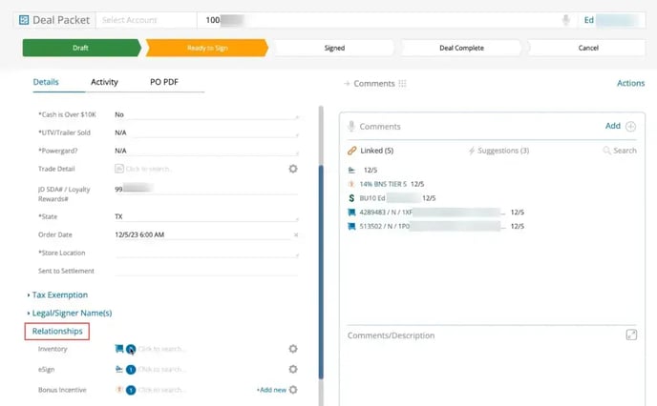Set stage to Deal Complete
The image size is (657, 406).
click(x=462, y=48)
